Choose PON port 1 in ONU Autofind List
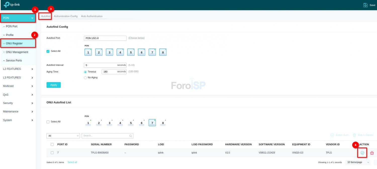 point(88,123)
